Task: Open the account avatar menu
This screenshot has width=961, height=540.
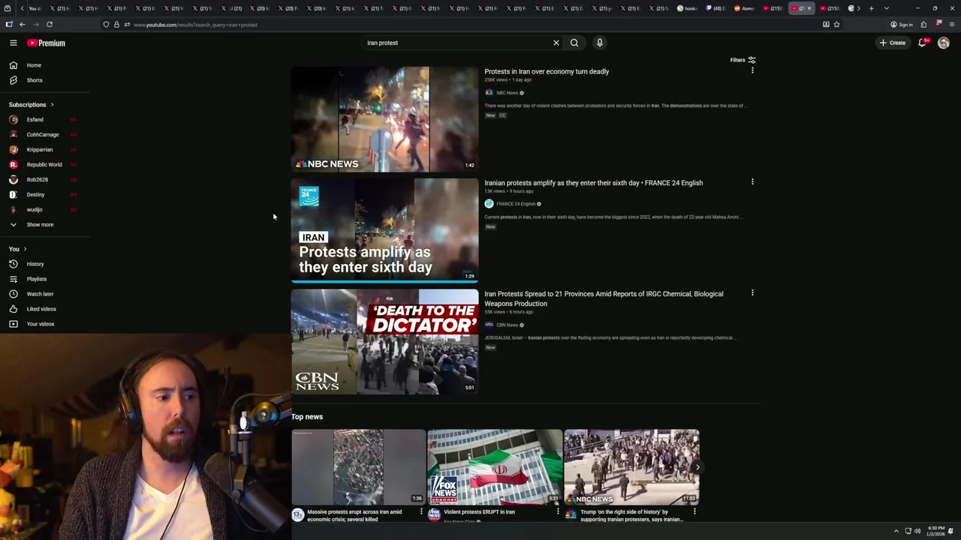Action: 944,43
